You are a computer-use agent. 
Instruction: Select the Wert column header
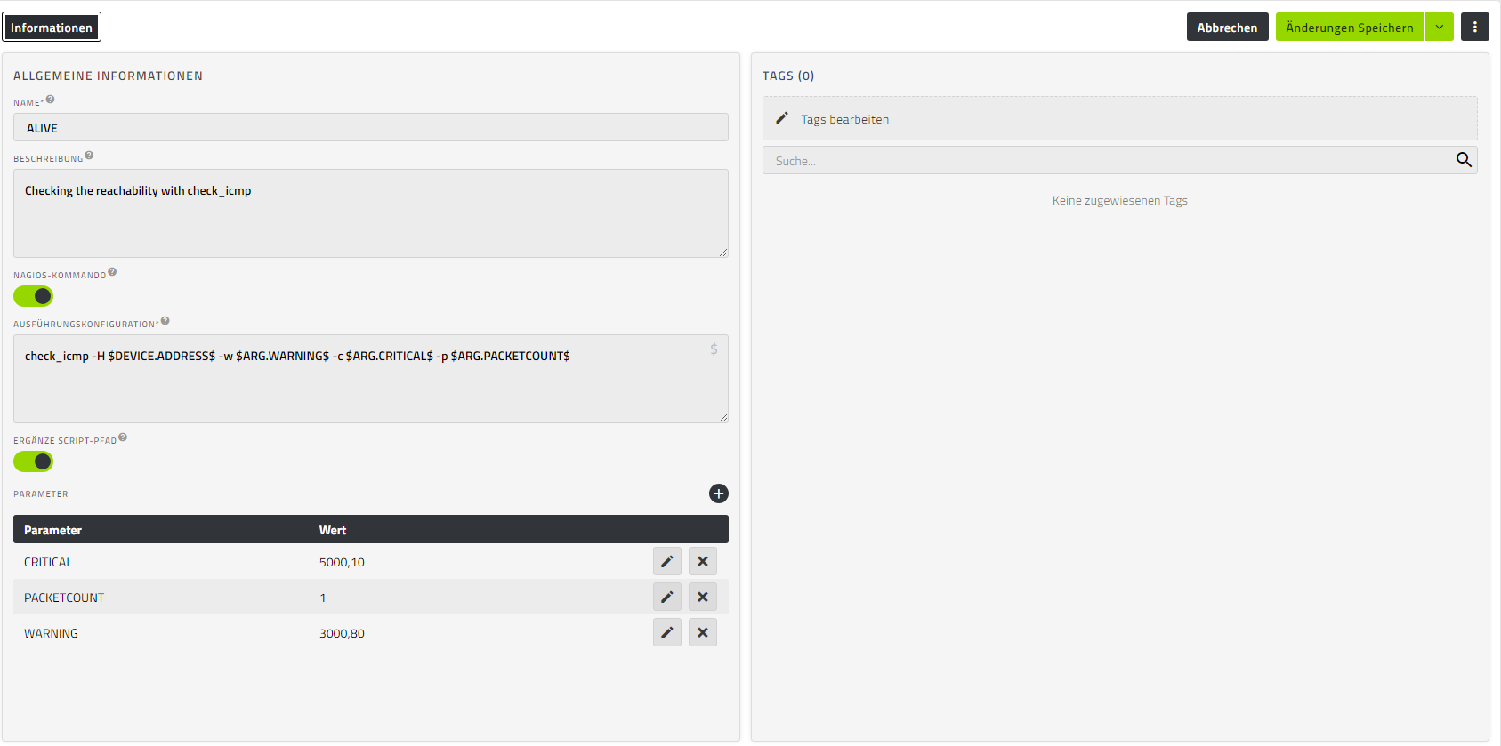click(x=333, y=530)
